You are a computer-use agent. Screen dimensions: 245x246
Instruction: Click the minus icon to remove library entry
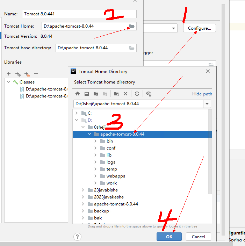click(36, 74)
